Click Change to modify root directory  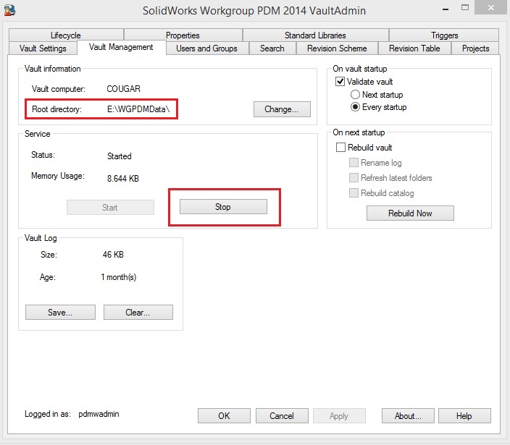tap(282, 109)
